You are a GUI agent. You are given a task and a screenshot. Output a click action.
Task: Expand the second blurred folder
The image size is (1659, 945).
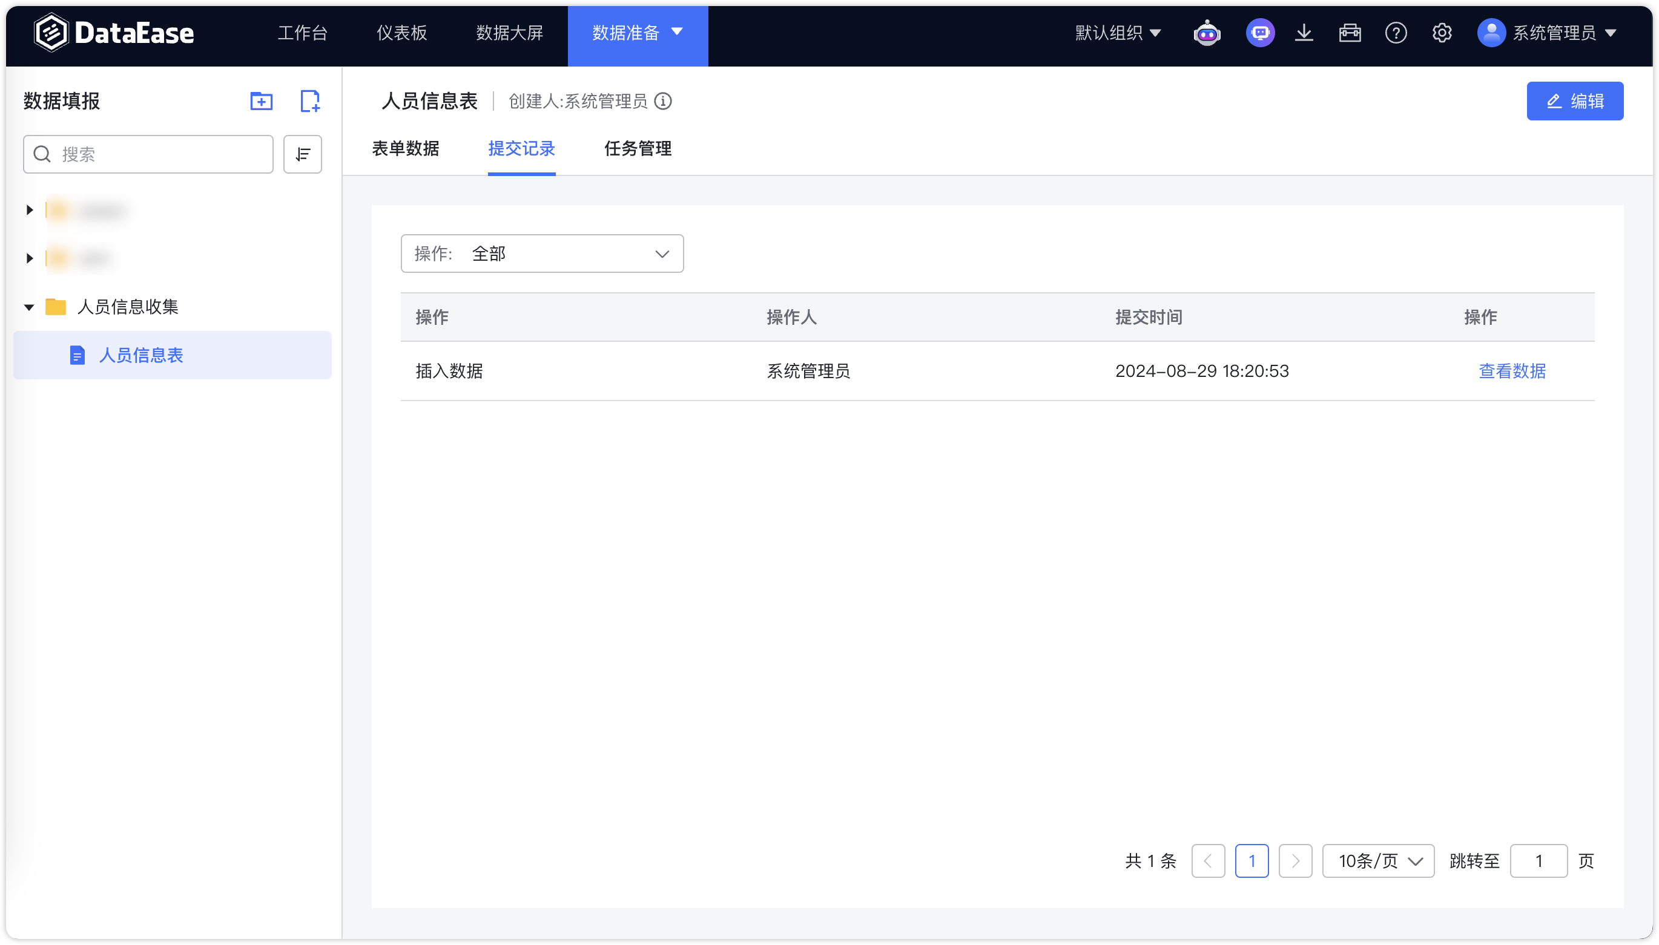point(29,258)
